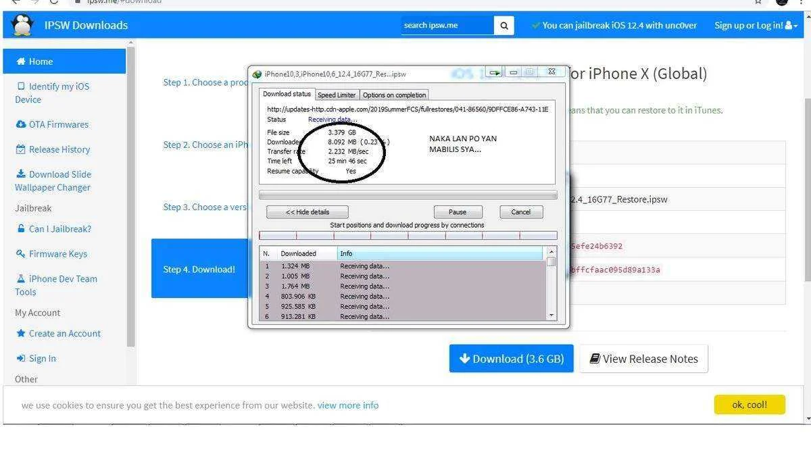
Task: Click the green checkmark by jailbreak notice
Action: (x=536, y=26)
